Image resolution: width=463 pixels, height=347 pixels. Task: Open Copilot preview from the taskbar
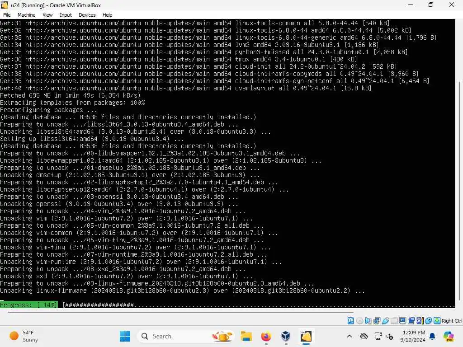point(449,336)
